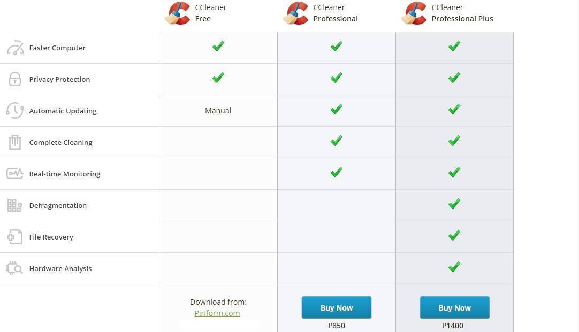Viewport: 579px width, 332px height.
Task: Click Professional column Real-time Monitoring checkmark
Action: click(x=337, y=173)
